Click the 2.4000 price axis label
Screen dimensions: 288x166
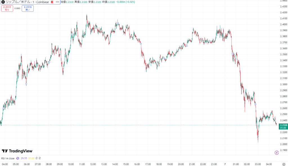[283, 24]
